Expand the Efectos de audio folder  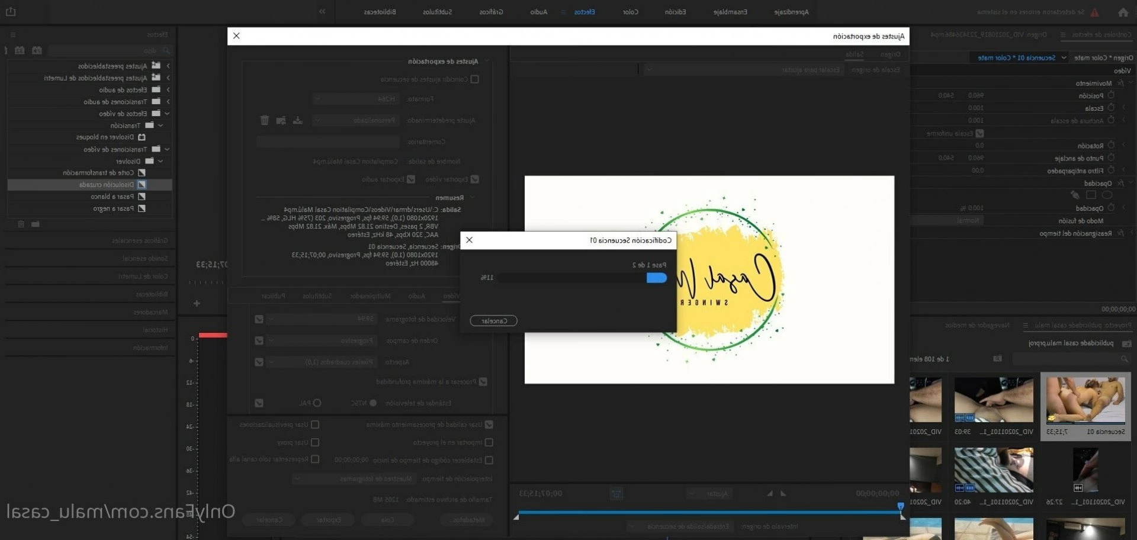[168, 90]
